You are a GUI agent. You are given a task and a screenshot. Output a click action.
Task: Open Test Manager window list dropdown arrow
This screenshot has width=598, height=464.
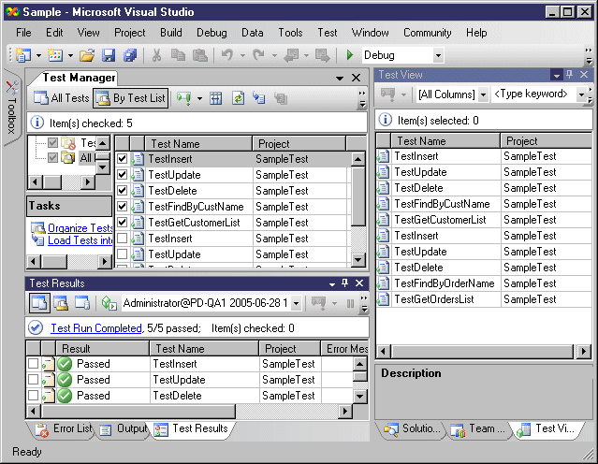click(x=340, y=79)
